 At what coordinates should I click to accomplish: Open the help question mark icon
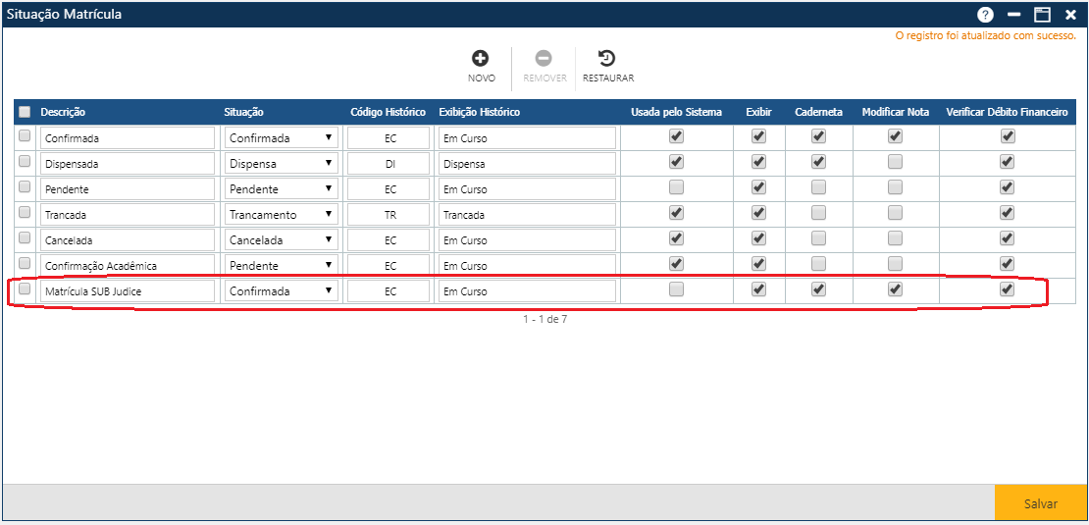point(985,15)
